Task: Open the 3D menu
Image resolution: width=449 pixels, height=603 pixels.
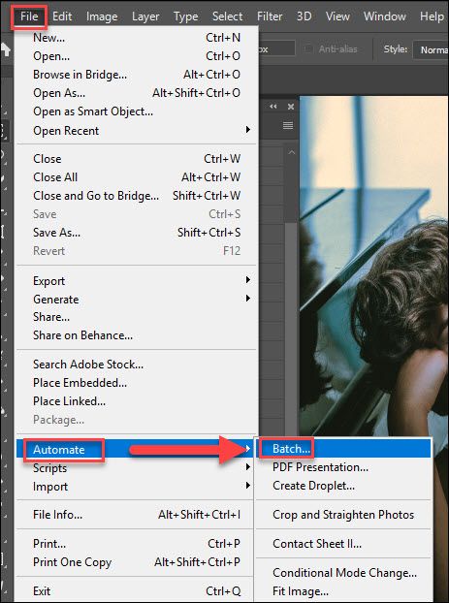Action: pos(304,16)
